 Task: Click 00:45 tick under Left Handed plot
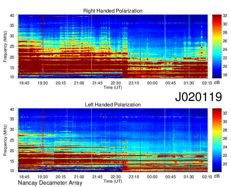[x=171, y=177]
